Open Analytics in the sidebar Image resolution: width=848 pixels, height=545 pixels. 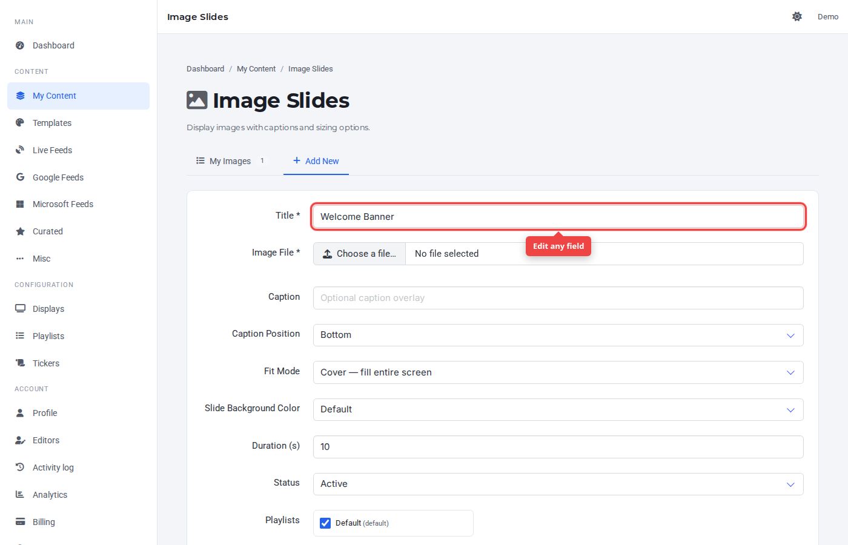[x=79, y=495]
